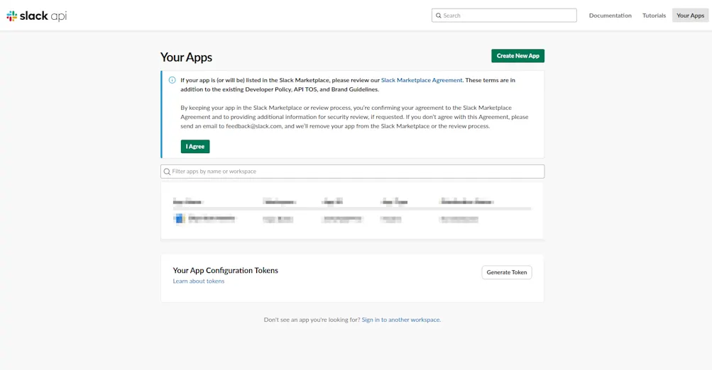Click Sign in to another workspace link
Image resolution: width=712 pixels, height=370 pixels.
(400, 320)
